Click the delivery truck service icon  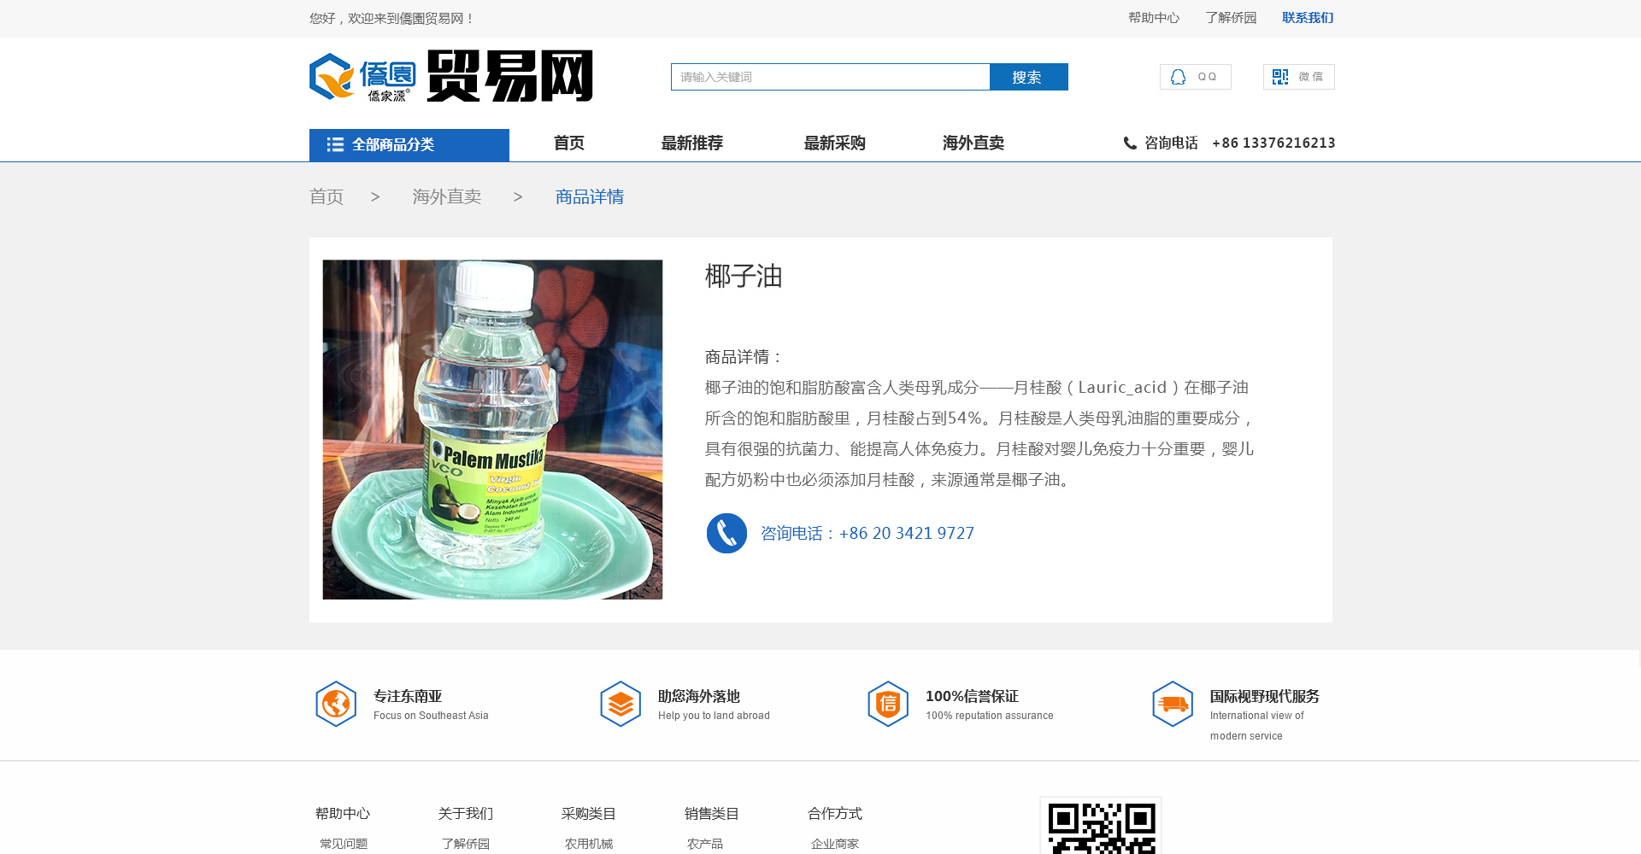pos(1173,704)
